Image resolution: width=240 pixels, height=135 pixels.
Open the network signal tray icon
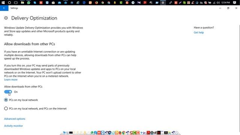point(214,3)
